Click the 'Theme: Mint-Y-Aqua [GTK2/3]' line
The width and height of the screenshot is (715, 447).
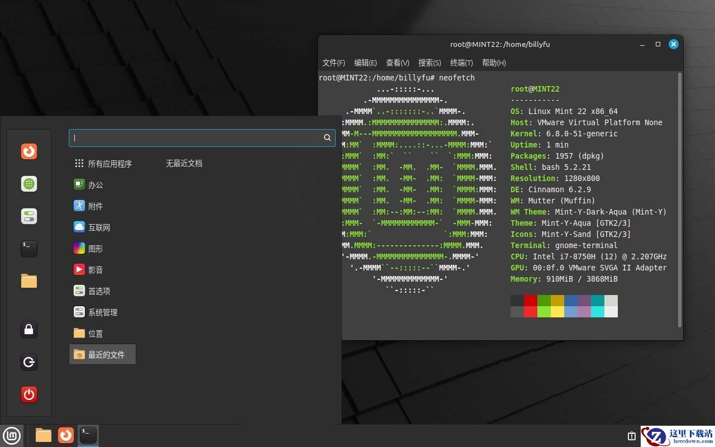point(571,223)
